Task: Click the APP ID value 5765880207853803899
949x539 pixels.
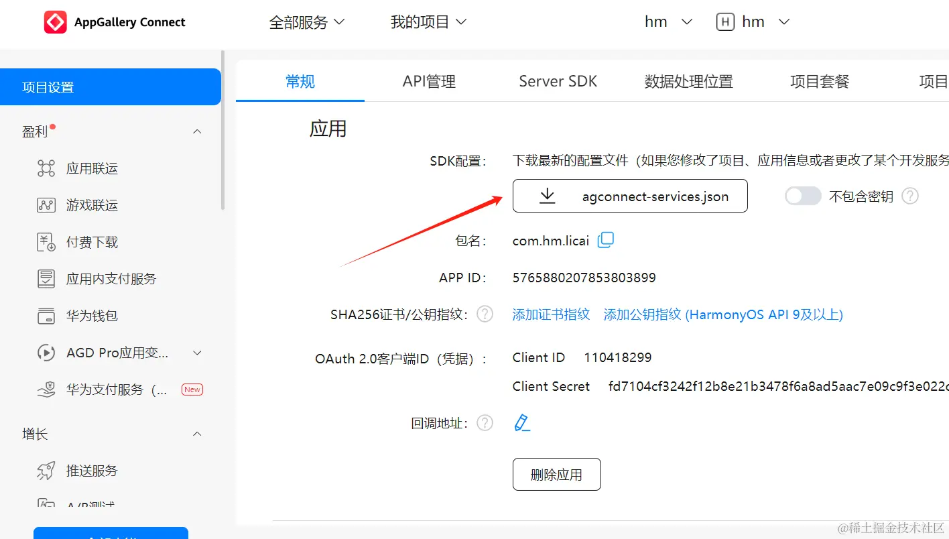Action: pyautogui.click(x=584, y=278)
